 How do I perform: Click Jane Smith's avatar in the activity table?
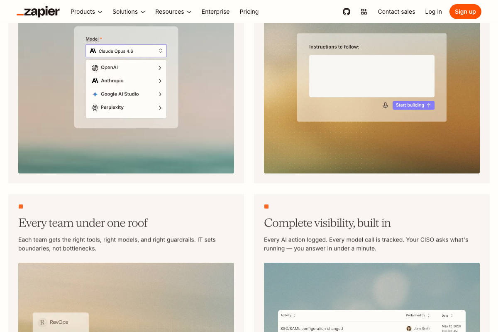click(409, 328)
